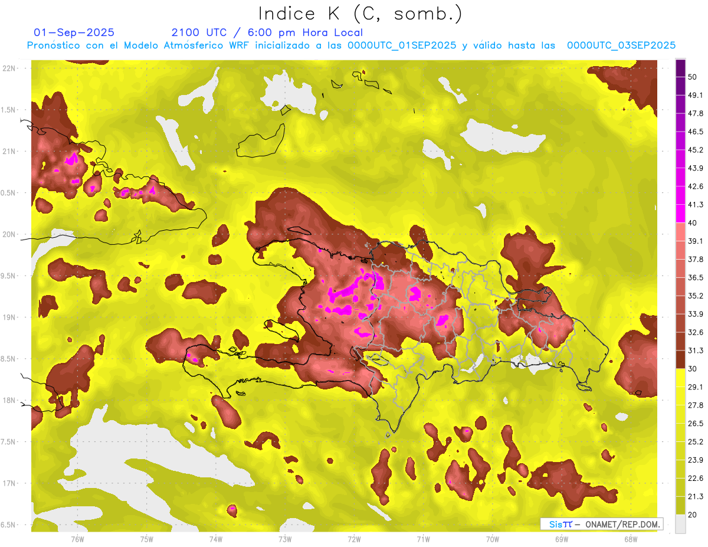Click the longitude label "73W"
The width and height of the screenshot is (708, 547).
[x=285, y=539]
